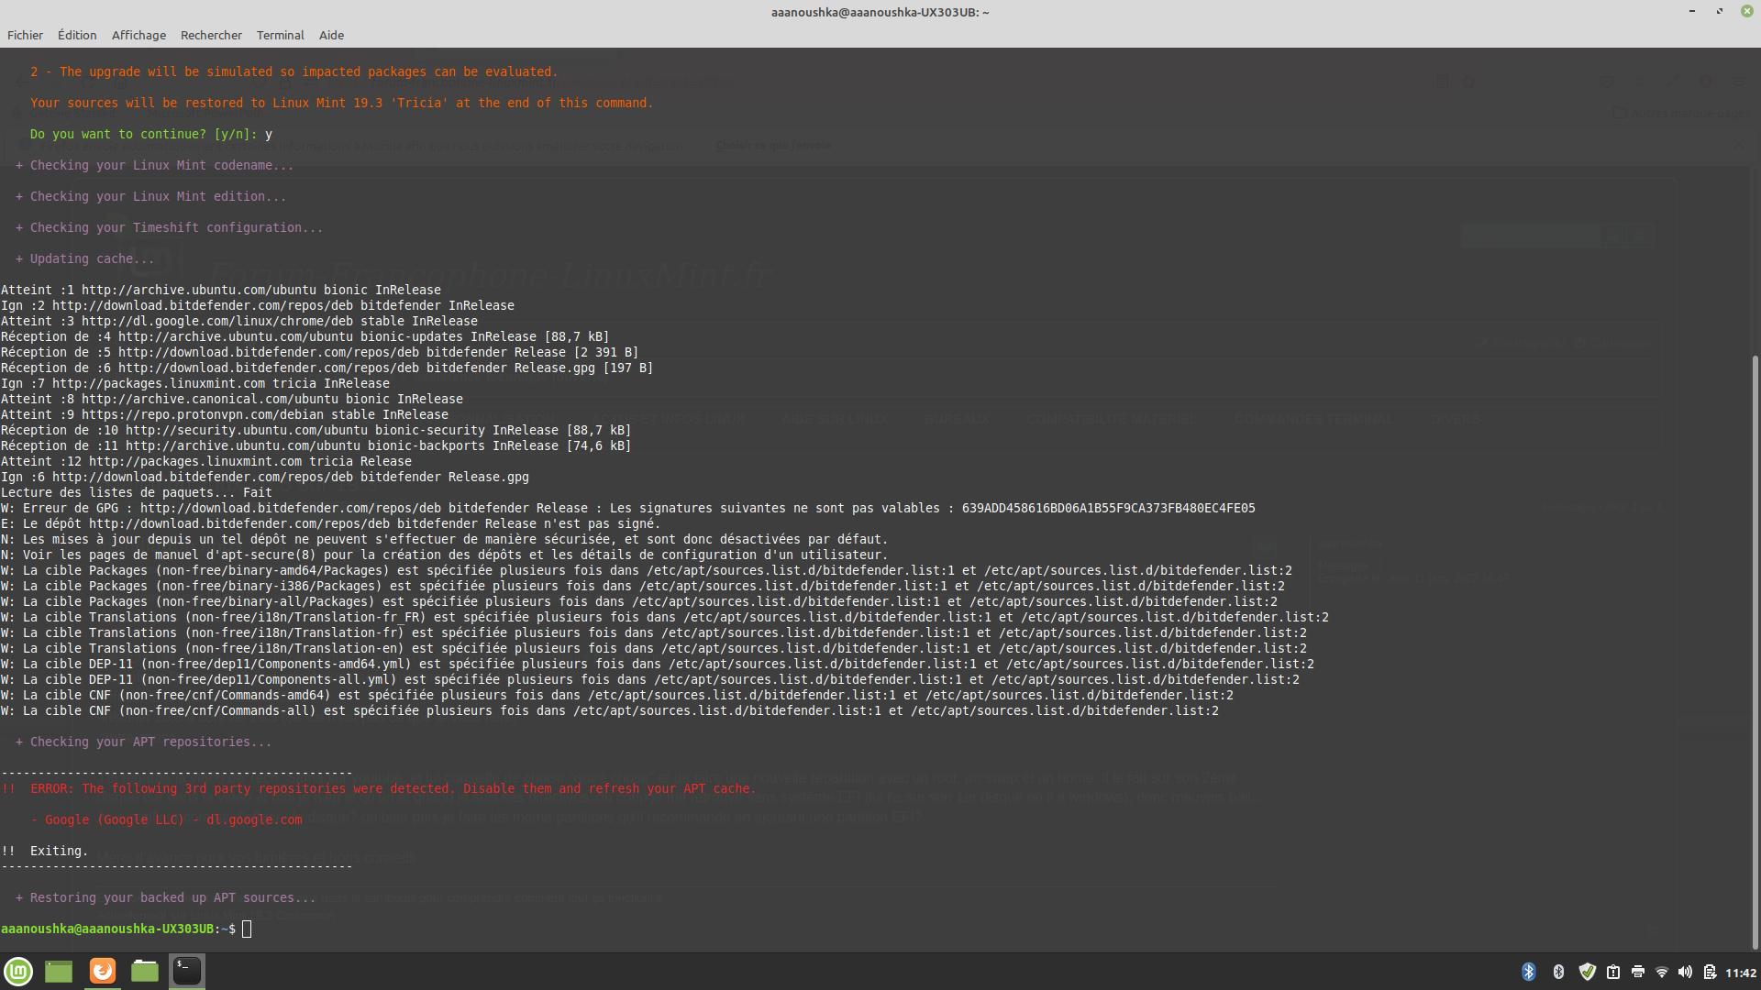The height and width of the screenshot is (990, 1761).
Task: Open the Terminal menu
Action: (280, 35)
